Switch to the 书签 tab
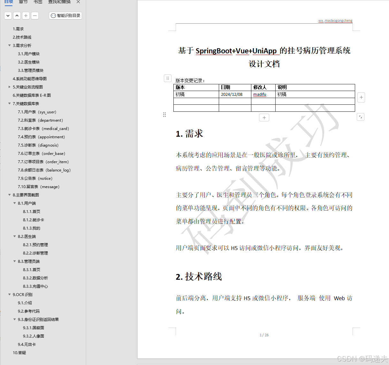 click(38, 2)
